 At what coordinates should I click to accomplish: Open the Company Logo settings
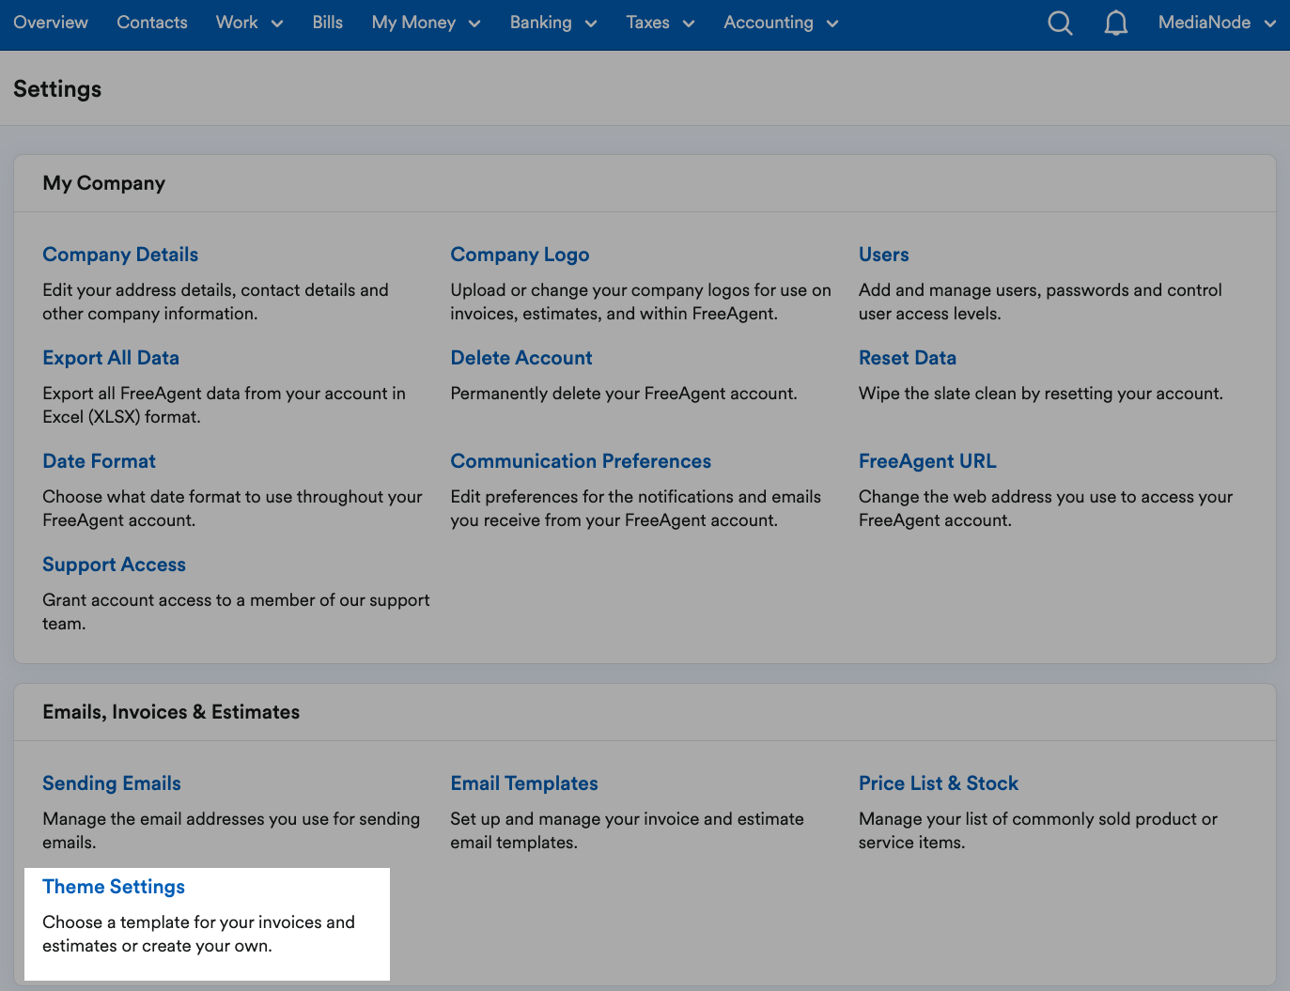[520, 255]
